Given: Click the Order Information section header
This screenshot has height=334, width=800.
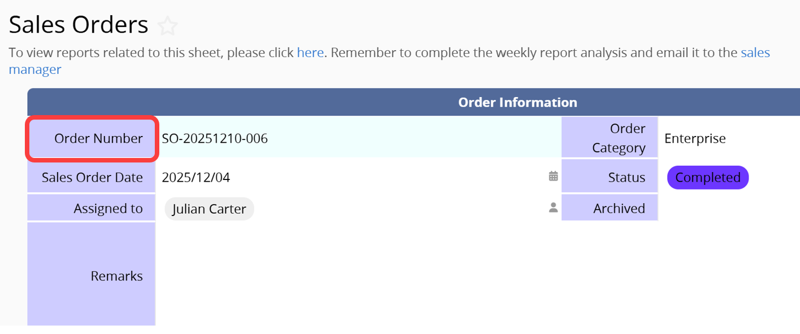Looking at the screenshot, I should click(517, 102).
